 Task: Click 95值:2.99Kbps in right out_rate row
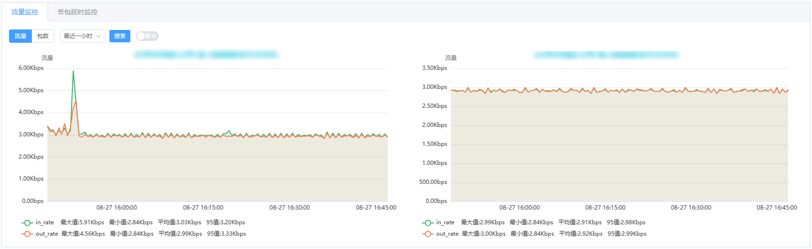click(x=627, y=234)
